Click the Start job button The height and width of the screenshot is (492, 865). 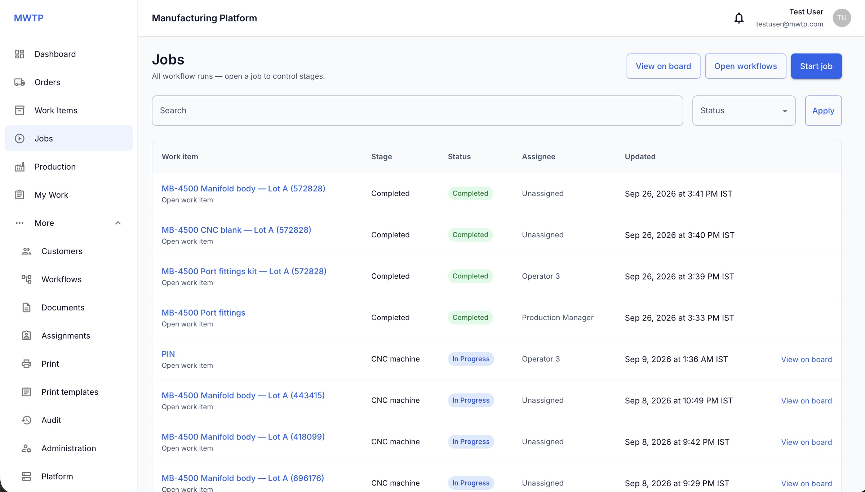click(x=816, y=66)
